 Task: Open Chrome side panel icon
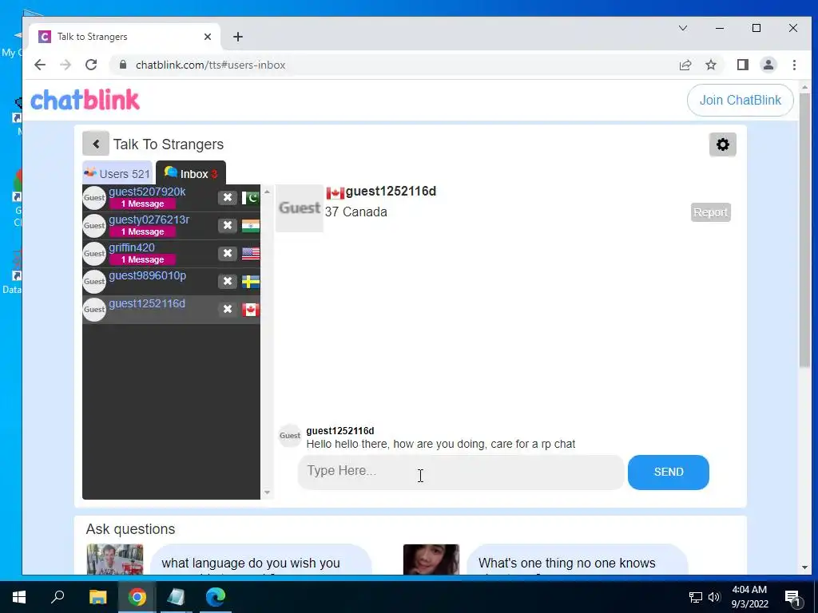point(742,65)
